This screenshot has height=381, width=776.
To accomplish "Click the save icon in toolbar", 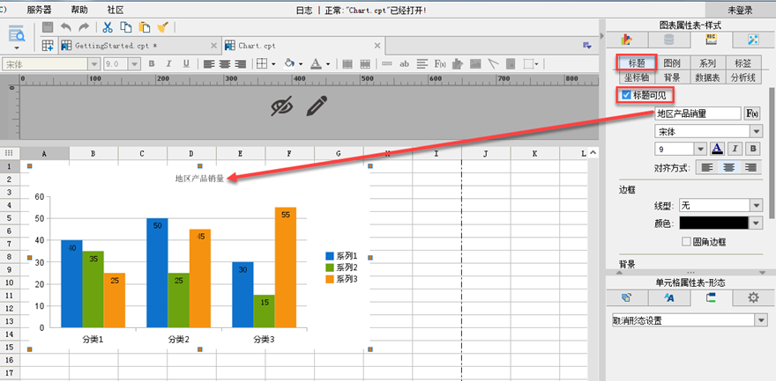I will [48, 27].
